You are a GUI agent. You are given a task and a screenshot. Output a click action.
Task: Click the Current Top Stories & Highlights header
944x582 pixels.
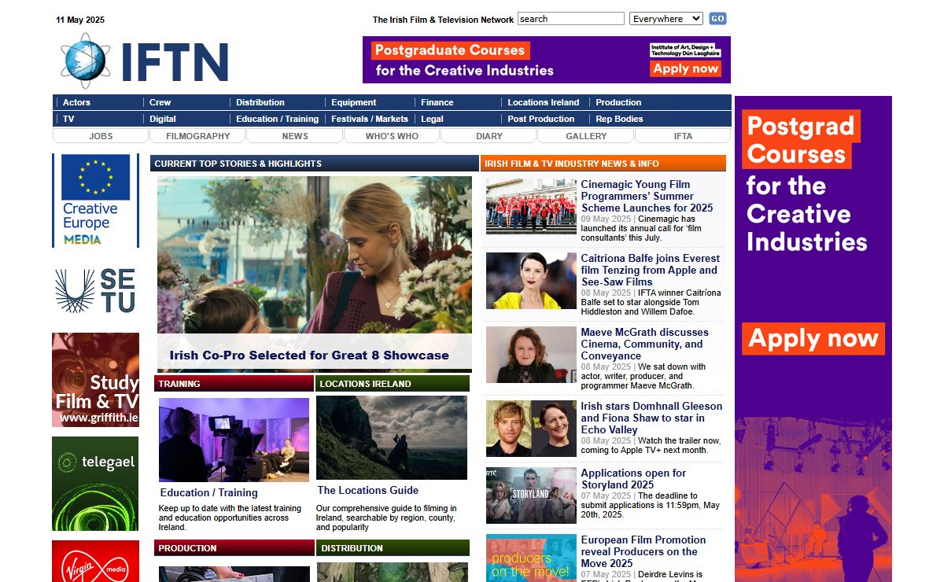[315, 164]
